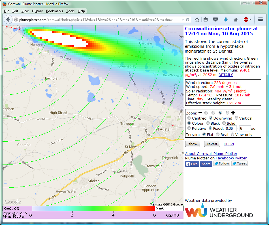Open the Downloads arrow icon
The width and height of the screenshot is (269, 225).
(x=226, y=20)
